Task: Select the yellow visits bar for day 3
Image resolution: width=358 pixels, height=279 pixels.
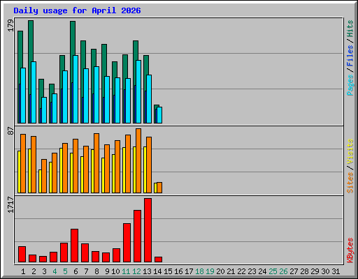Action: tap(40, 181)
